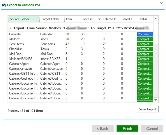This screenshot has height=135, width=166.
Task: Click the Finish button
Action: pyautogui.click(x=127, y=128)
